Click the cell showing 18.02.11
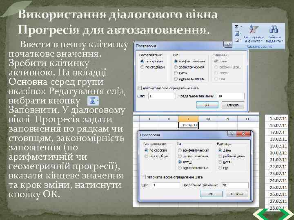 point(276,139)
